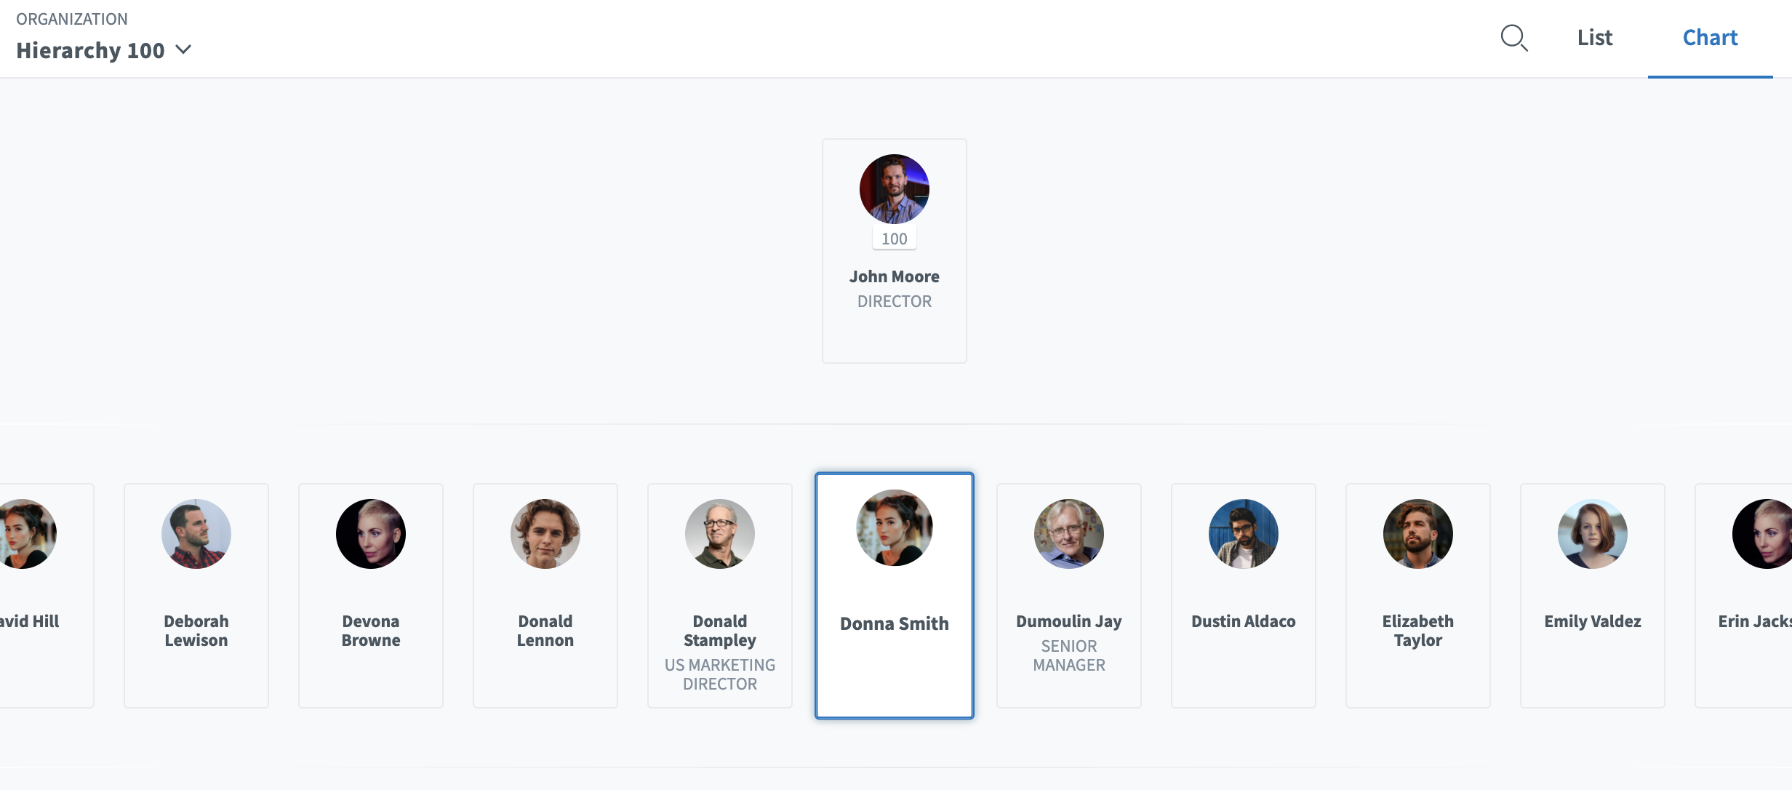Click the search magnifier icon
Viewport: 1792px width, 790px height.
tap(1514, 38)
